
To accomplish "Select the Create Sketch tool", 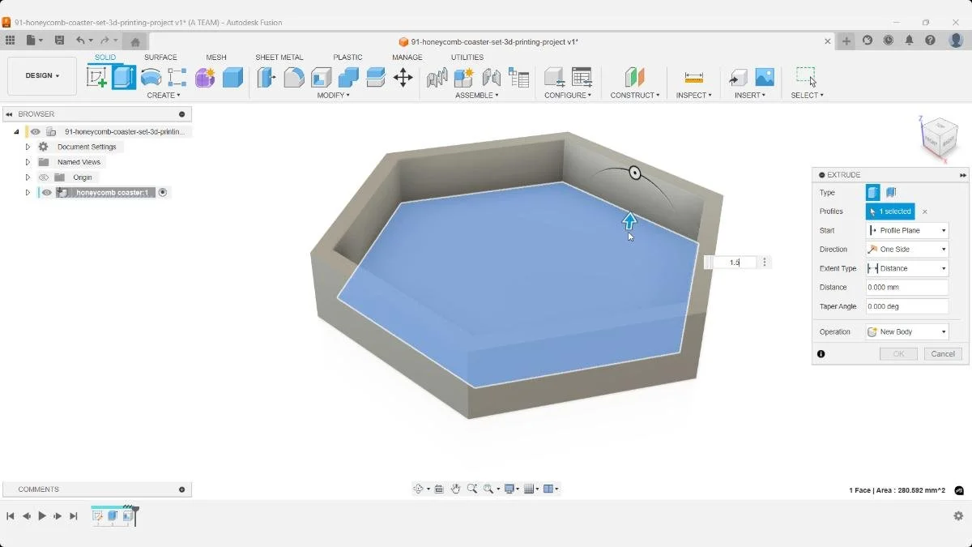I will tap(98, 76).
